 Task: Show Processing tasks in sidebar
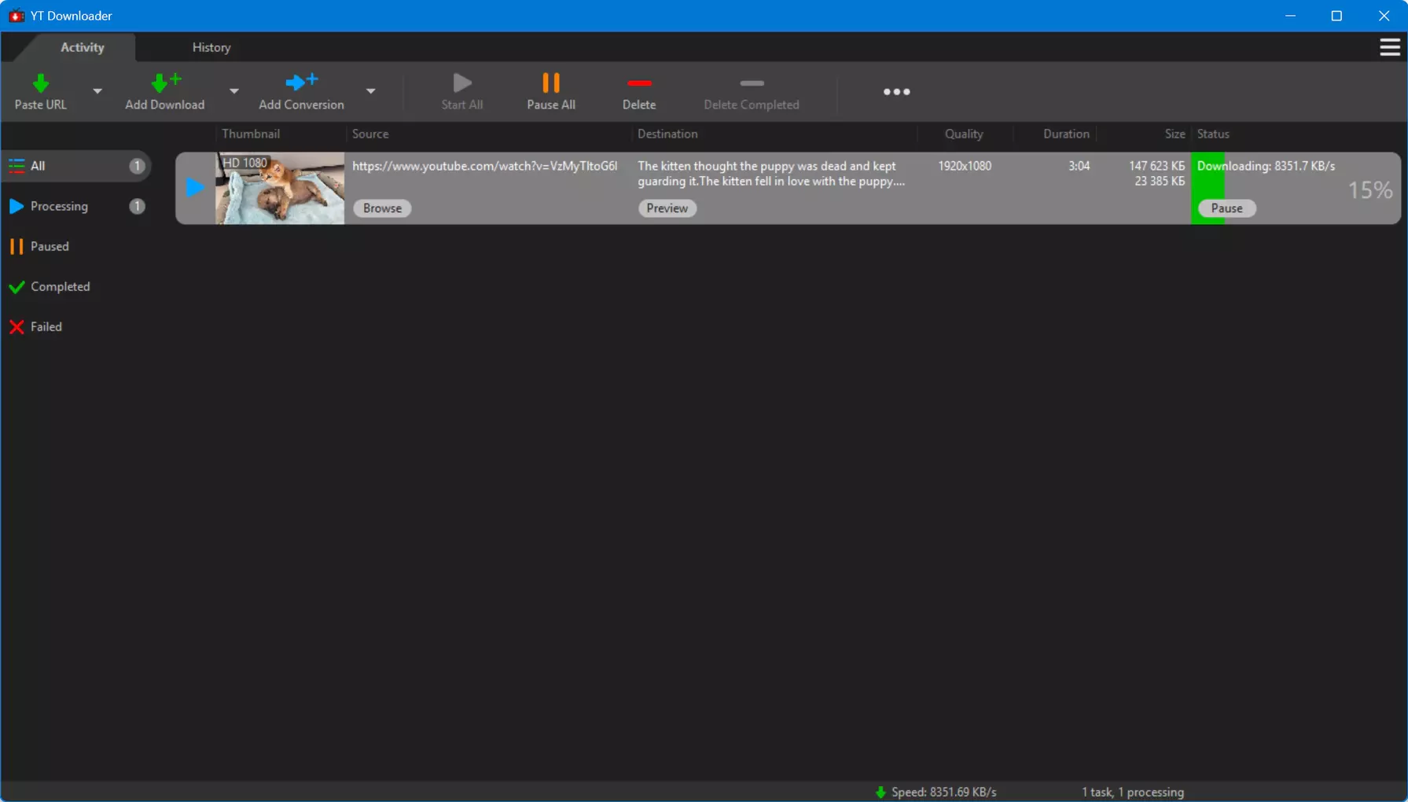click(x=76, y=206)
